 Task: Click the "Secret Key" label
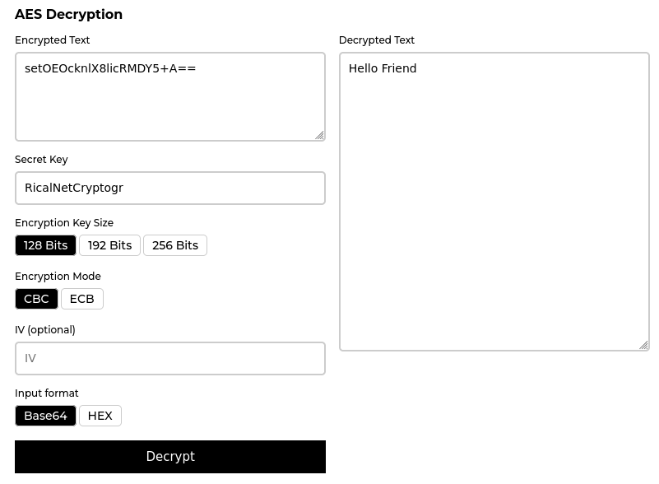pos(41,159)
